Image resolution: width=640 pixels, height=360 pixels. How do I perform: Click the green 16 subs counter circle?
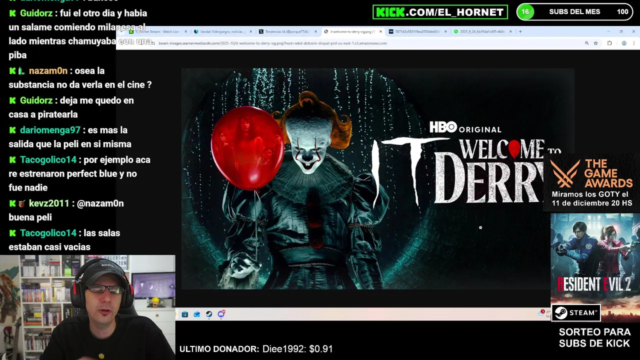click(x=525, y=12)
